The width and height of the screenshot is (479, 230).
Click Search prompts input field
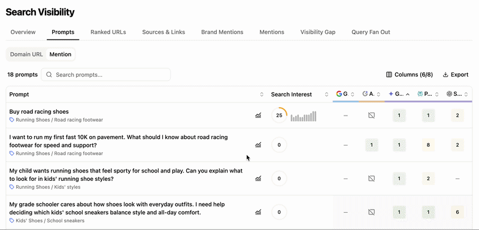[106, 74]
